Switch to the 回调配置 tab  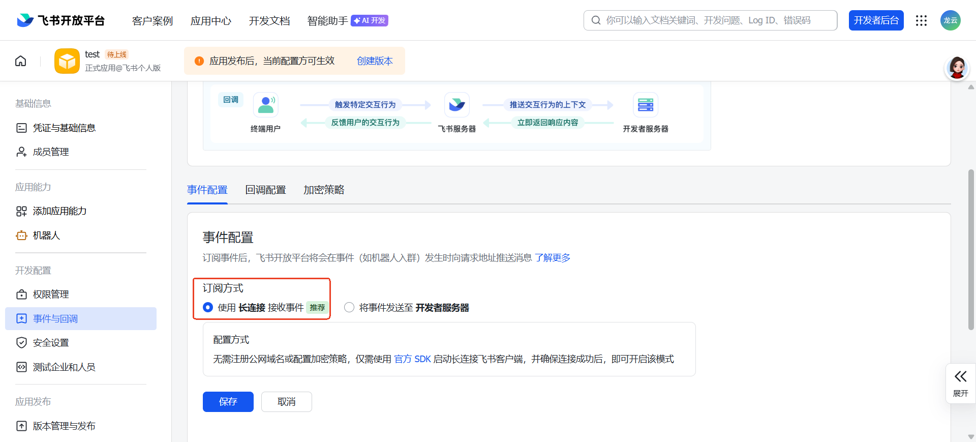point(265,190)
